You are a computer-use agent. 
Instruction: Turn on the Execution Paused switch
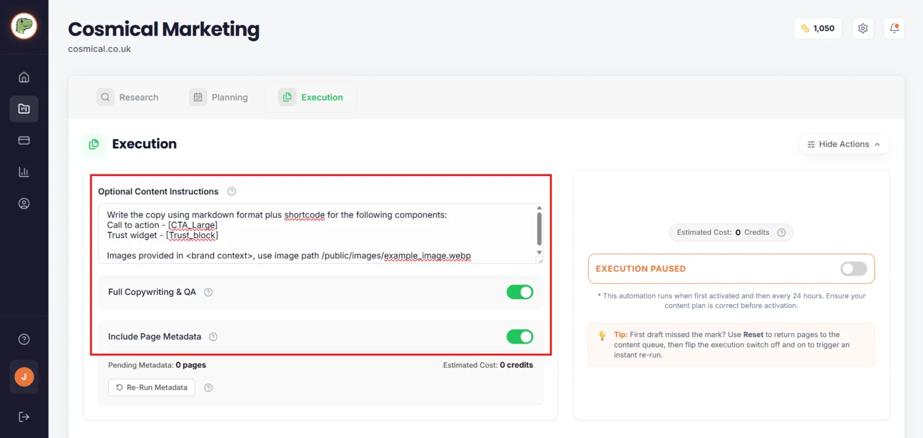pyautogui.click(x=854, y=269)
